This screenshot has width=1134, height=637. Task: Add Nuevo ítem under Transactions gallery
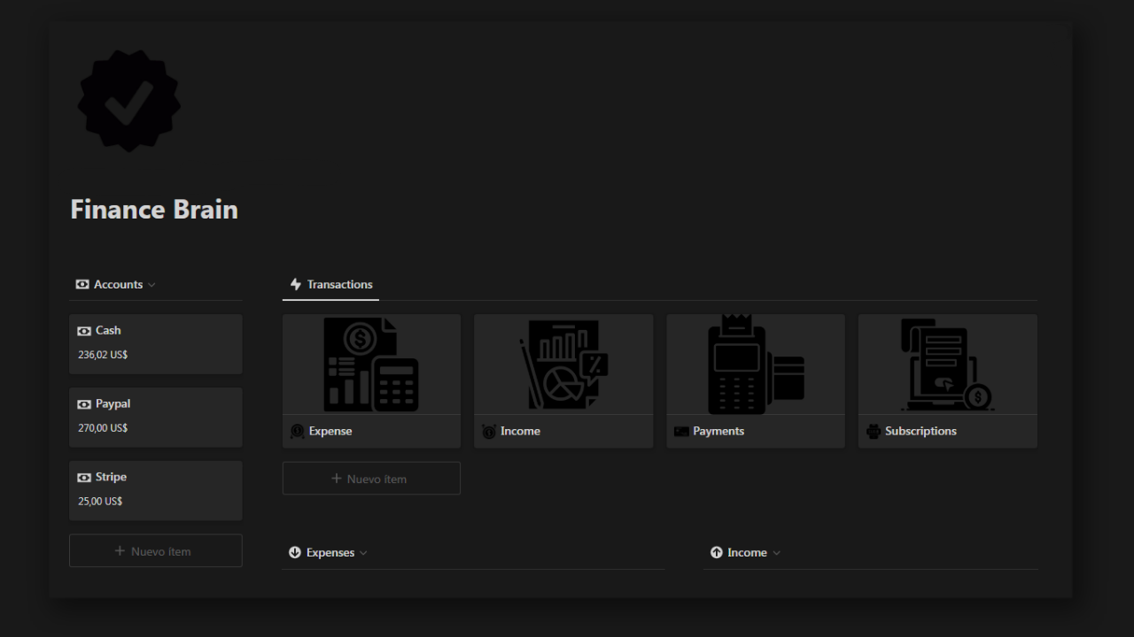coord(371,479)
